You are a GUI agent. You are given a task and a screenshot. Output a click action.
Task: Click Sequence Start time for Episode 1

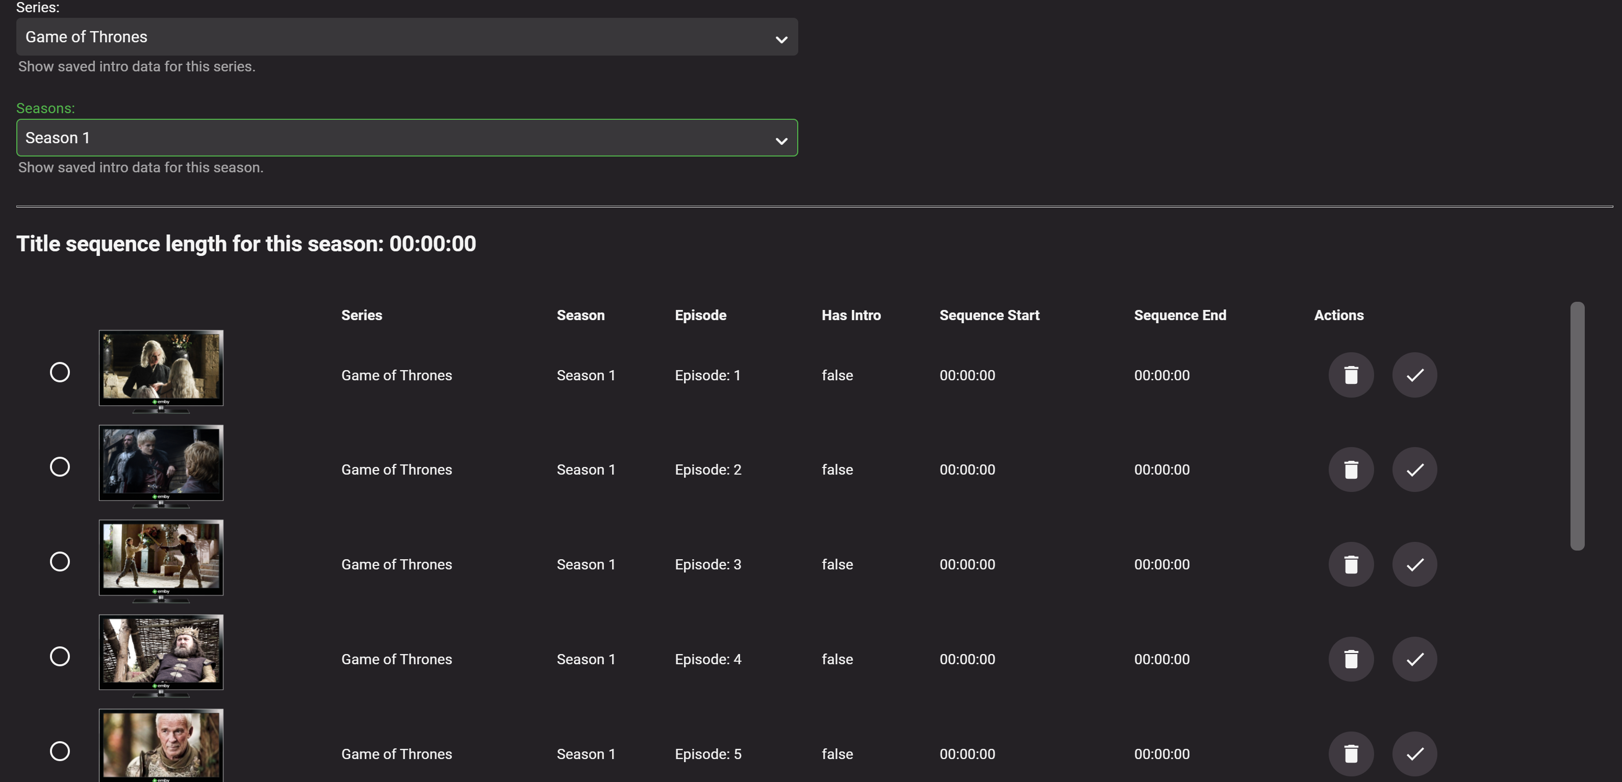[x=967, y=376]
